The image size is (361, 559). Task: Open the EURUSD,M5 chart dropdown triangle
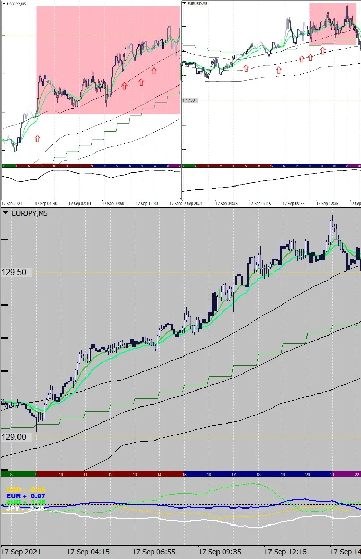[x=184, y=3]
